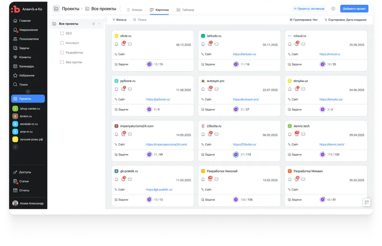
Task: Click bell icon on gk-praktik.ru card
Action: tap(117, 179)
